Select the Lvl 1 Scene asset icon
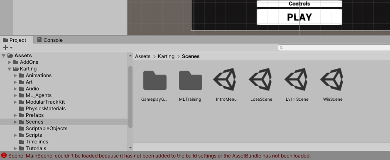The image size is (390, 160). (x=297, y=80)
